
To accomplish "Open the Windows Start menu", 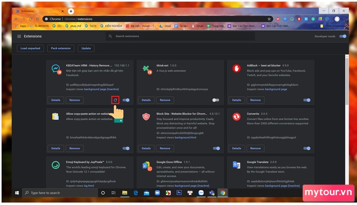I will [17, 193].
